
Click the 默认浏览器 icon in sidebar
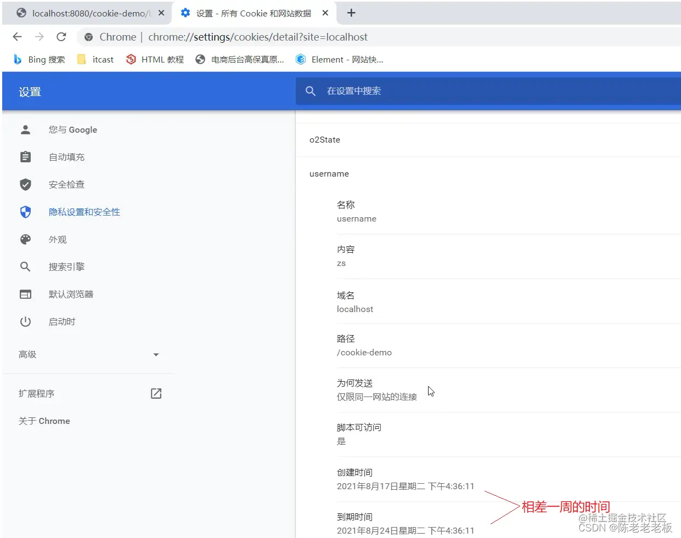coord(25,294)
